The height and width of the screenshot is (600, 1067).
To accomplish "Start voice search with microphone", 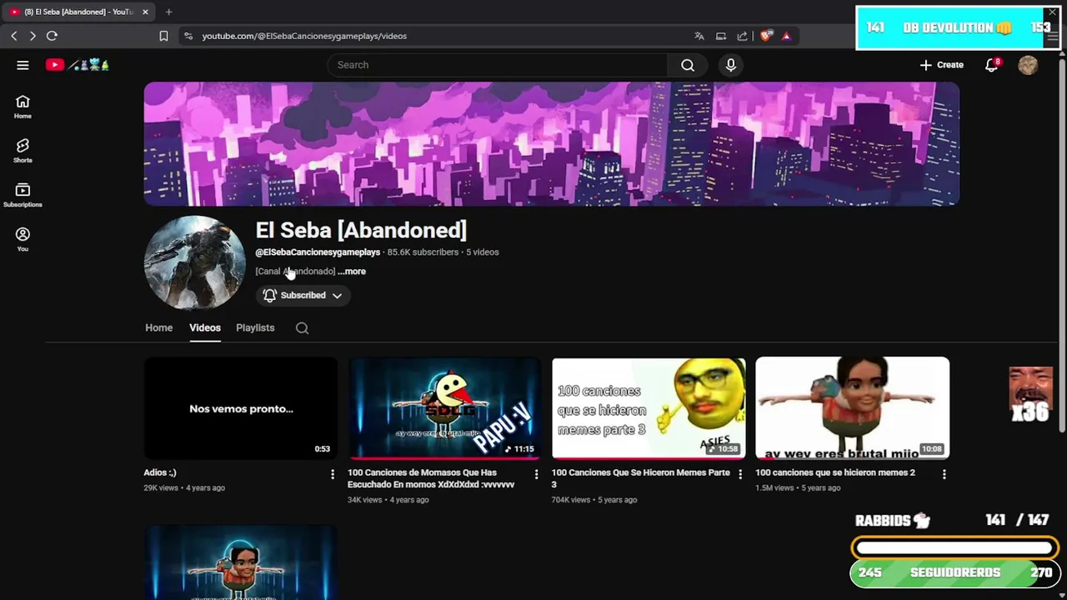I will [731, 65].
